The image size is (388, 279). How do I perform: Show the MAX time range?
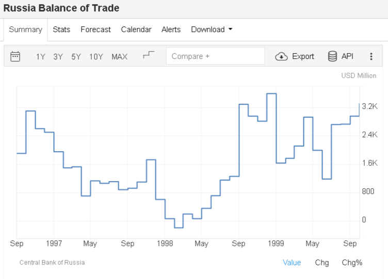[x=119, y=57]
